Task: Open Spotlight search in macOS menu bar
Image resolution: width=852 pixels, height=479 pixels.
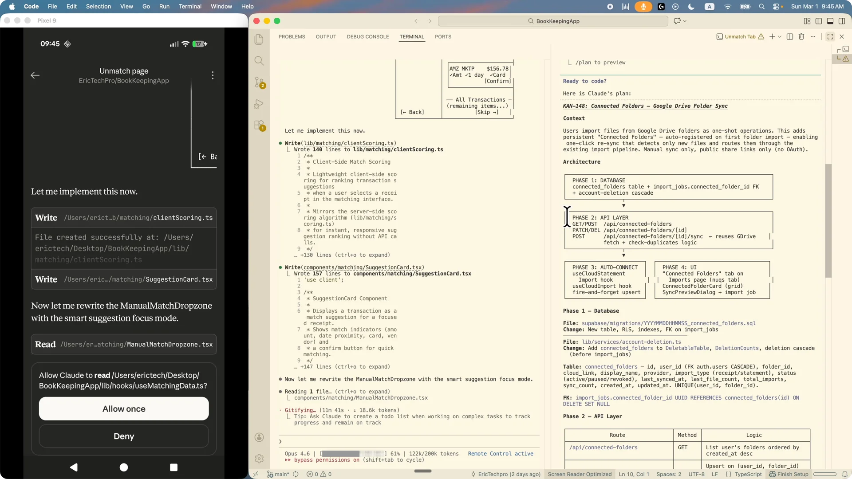Action: click(x=761, y=6)
